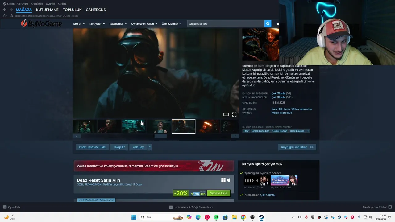Open the Oyunlar menu
Screen dimensions: 395x222
(x=51, y=4)
